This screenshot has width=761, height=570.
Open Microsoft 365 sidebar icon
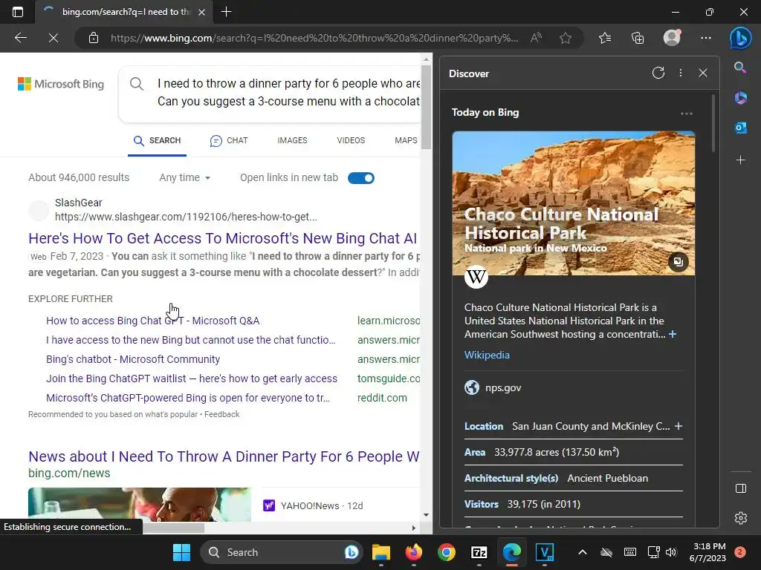[x=741, y=97]
